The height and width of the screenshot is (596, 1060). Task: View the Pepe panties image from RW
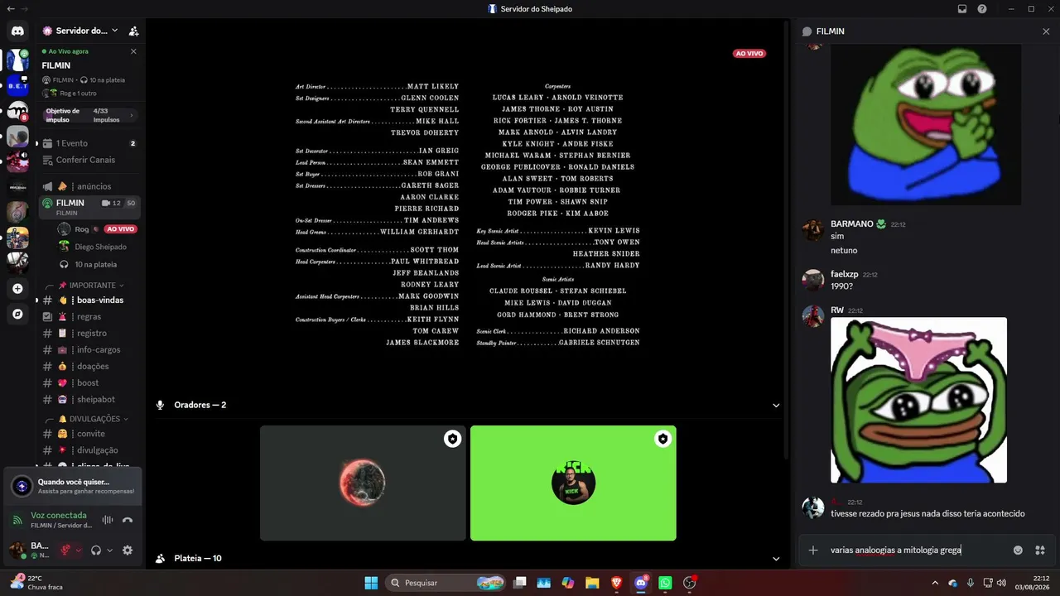pyautogui.click(x=919, y=401)
